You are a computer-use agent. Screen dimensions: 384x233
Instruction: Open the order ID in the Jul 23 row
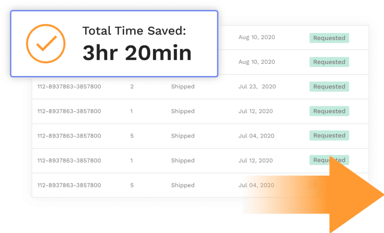[69, 87]
